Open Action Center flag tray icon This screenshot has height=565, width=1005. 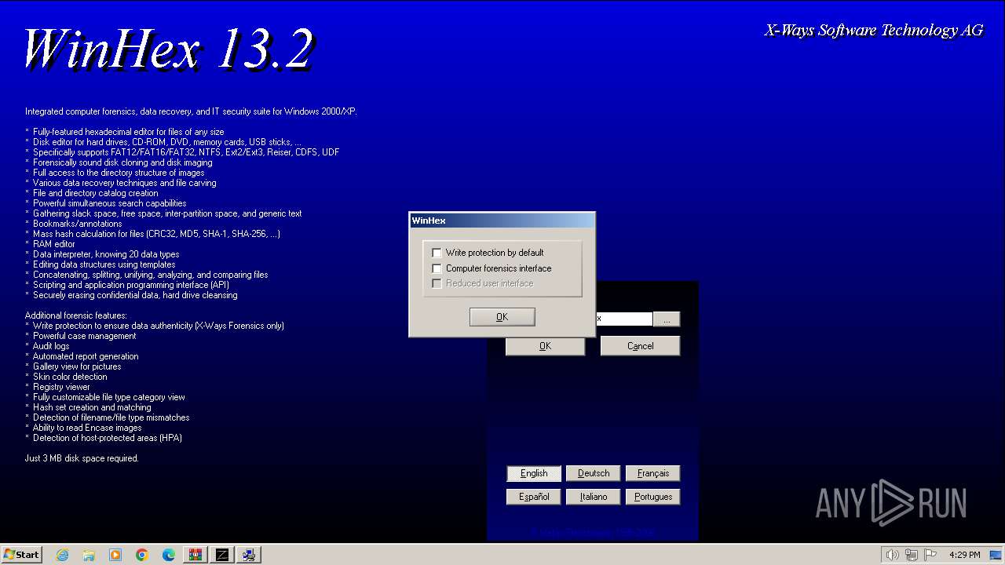coord(930,555)
